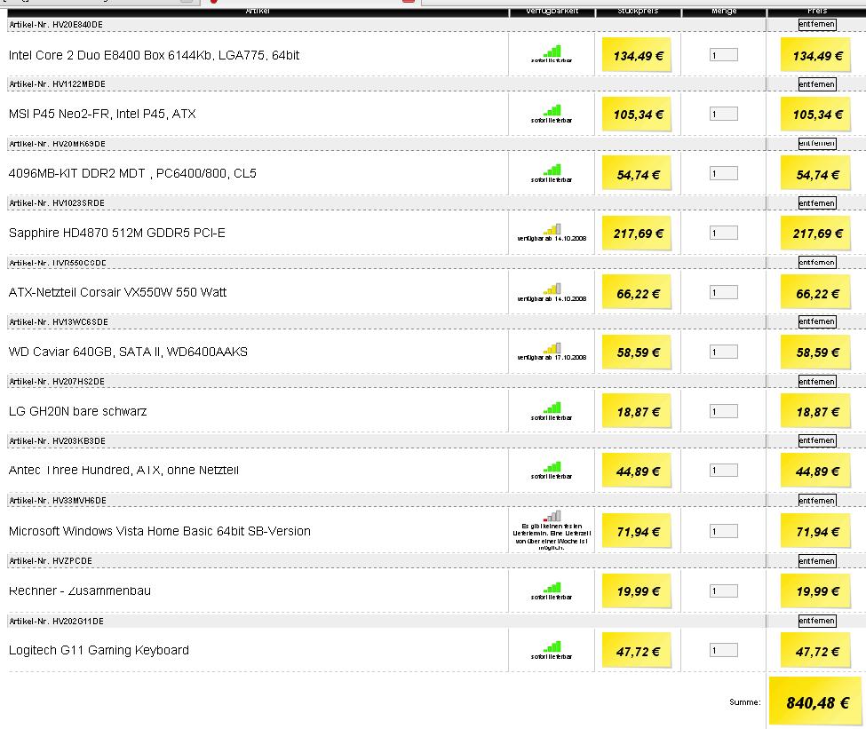Image resolution: width=866 pixels, height=729 pixels.
Task: Click availability icon for LG GH20N
Action: pos(552,408)
